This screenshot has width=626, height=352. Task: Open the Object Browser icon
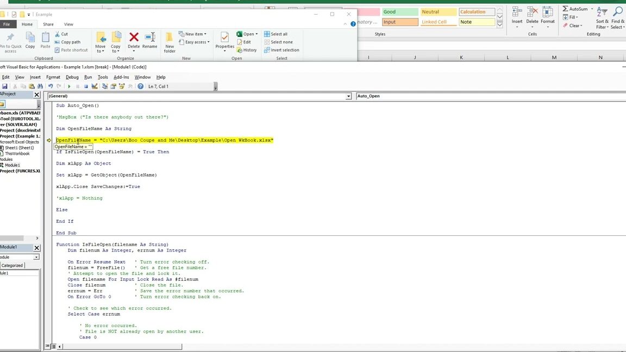[122, 86]
